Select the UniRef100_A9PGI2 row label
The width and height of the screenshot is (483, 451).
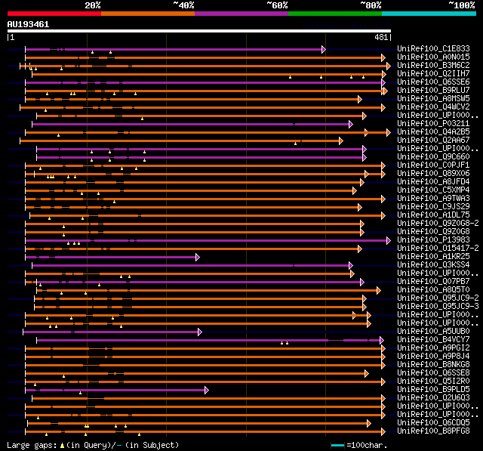[x=433, y=348]
